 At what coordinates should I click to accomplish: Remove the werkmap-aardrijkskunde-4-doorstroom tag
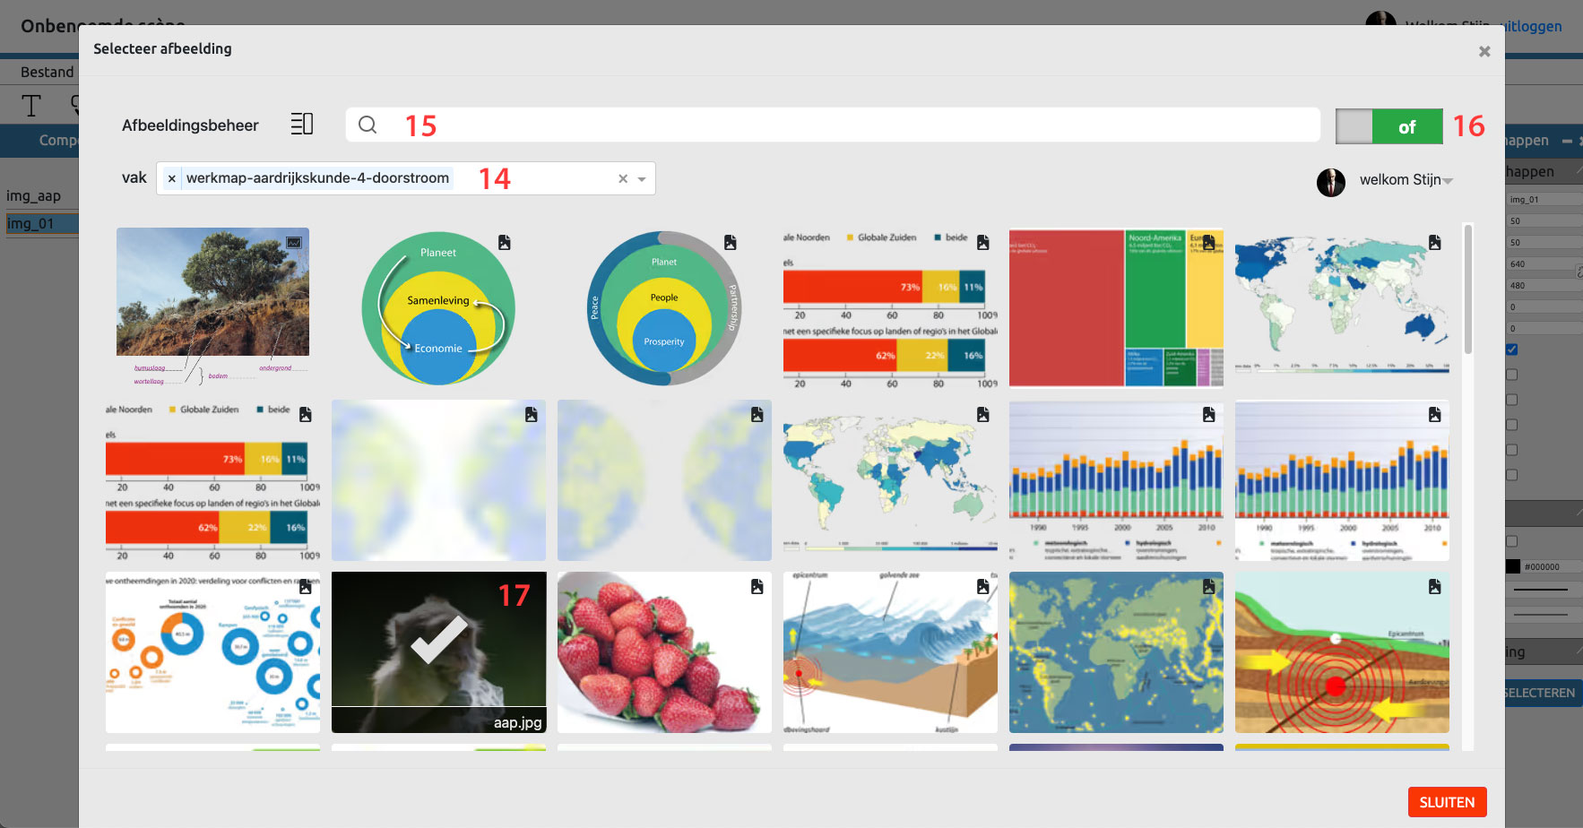(171, 178)
